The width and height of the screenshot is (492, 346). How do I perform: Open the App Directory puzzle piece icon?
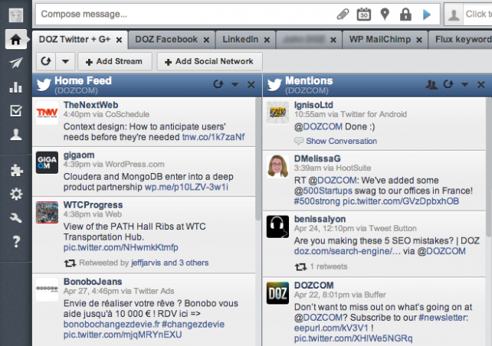[16, 171]
